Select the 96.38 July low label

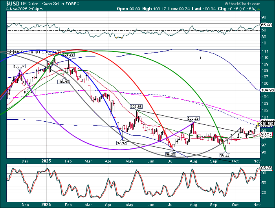click(171, 155)
